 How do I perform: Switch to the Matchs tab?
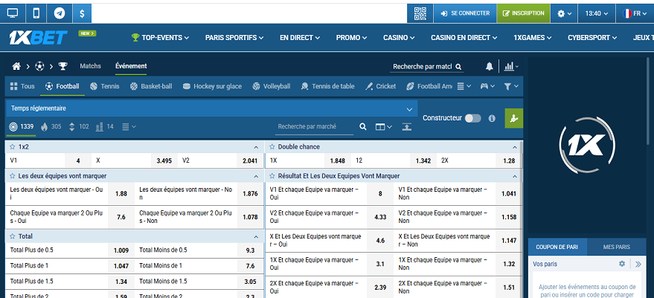(91, 66)
